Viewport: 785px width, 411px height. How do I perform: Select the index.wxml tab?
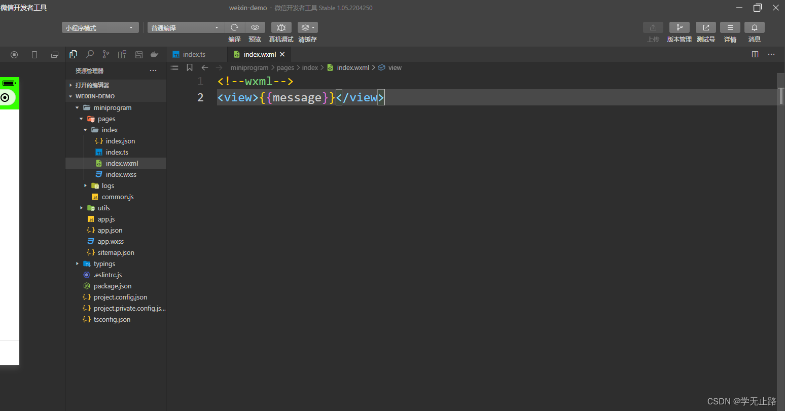click(260, 54)
